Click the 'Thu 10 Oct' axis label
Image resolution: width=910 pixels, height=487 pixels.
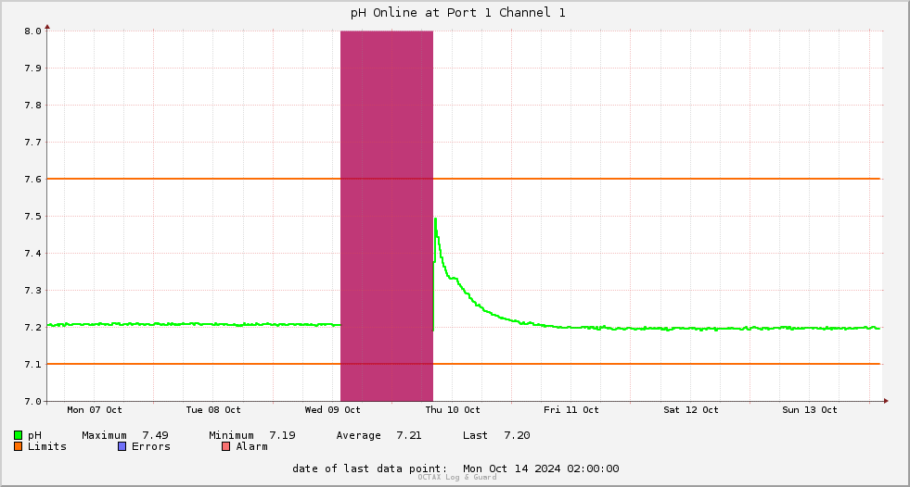coord(453,409)
